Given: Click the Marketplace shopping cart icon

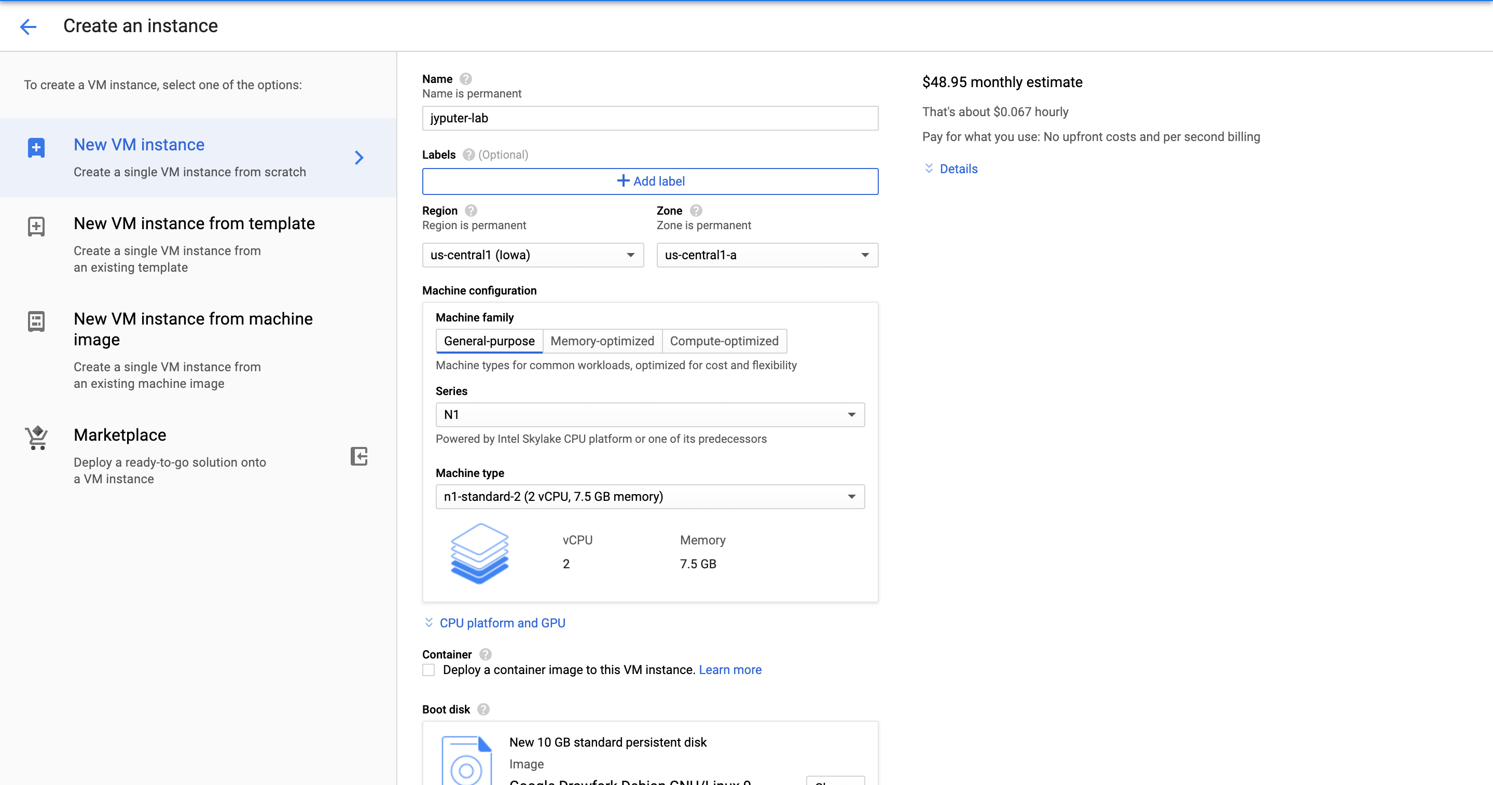Looking at the screenshot, I should click(36, 438).
